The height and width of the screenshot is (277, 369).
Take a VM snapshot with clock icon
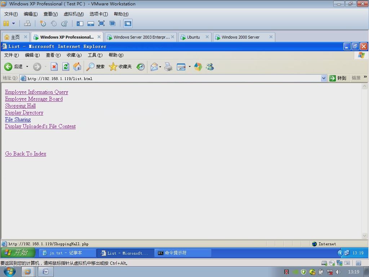tap(43, 23)
